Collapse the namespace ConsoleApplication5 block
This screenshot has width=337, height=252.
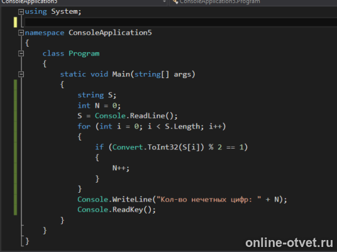coord(21,33)
